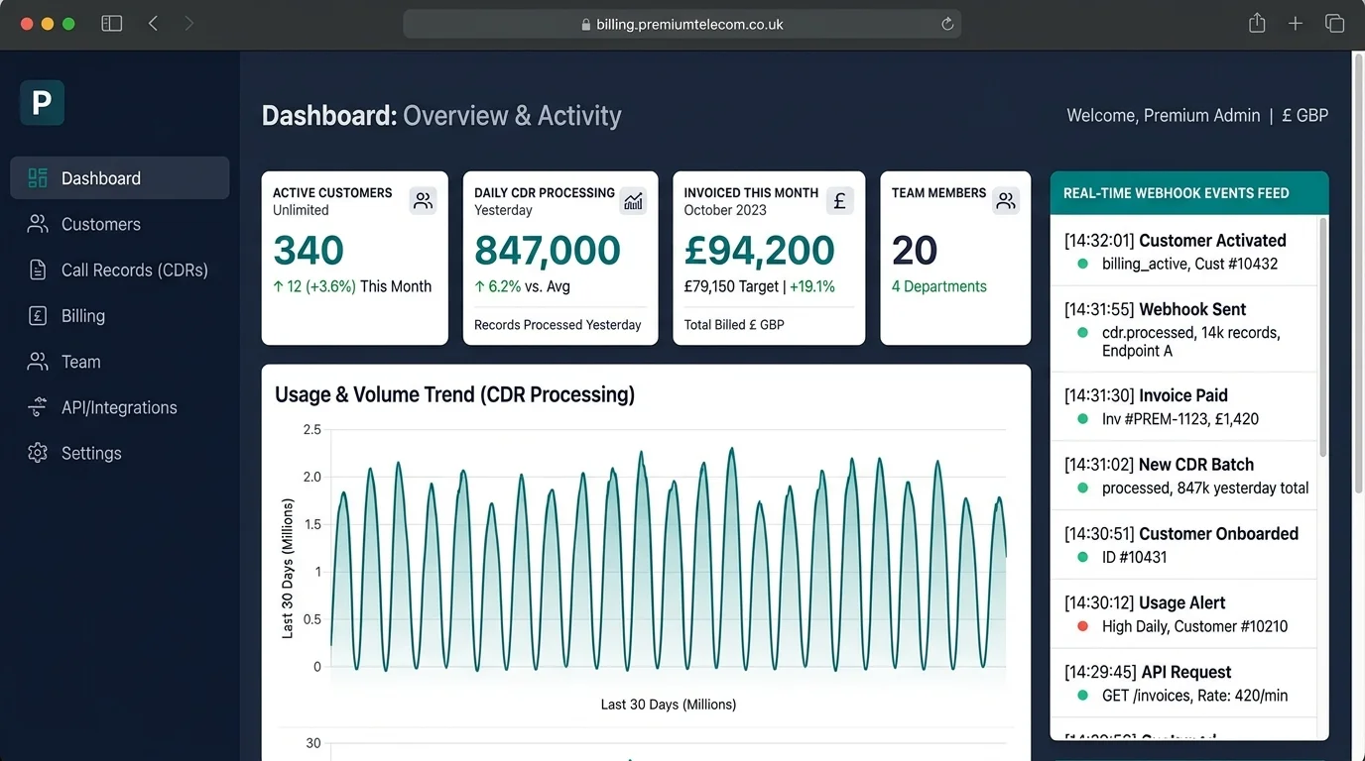Open Call Records (CDRs) in sidebar
Screen dimensions: 1365x761
(x=134, y=270)
